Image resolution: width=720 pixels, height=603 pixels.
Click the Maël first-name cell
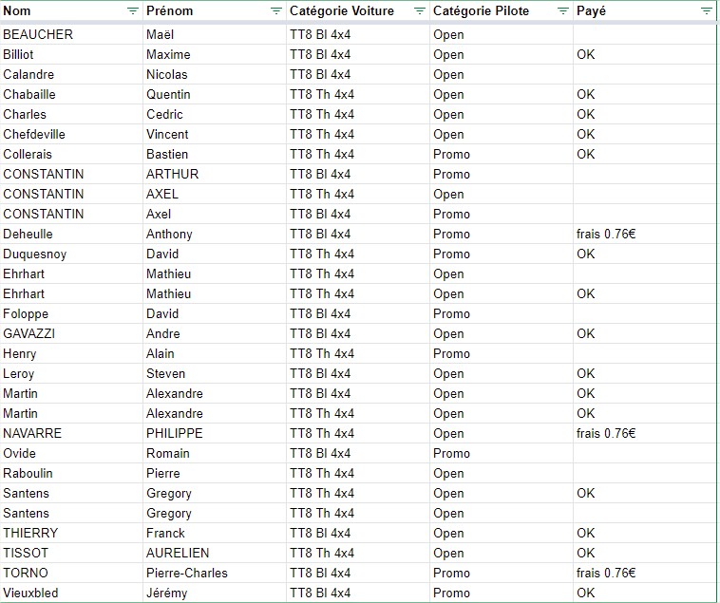[x=215, y=34]
